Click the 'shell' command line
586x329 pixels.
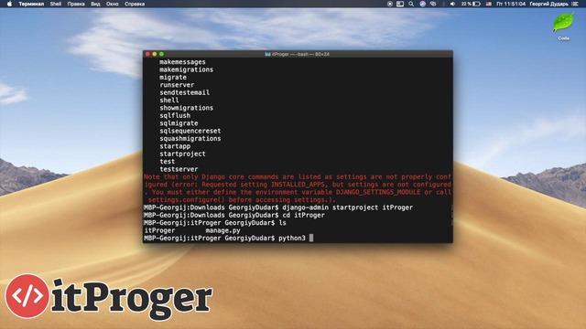coord(169,101)
